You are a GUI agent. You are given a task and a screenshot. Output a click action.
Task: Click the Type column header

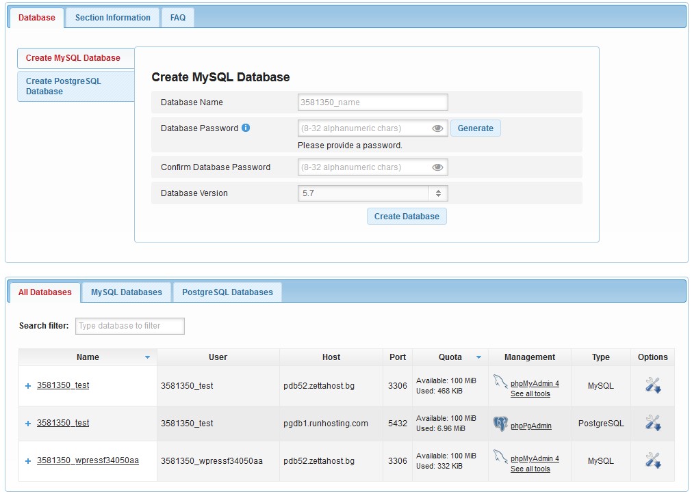tap(601, 357)
